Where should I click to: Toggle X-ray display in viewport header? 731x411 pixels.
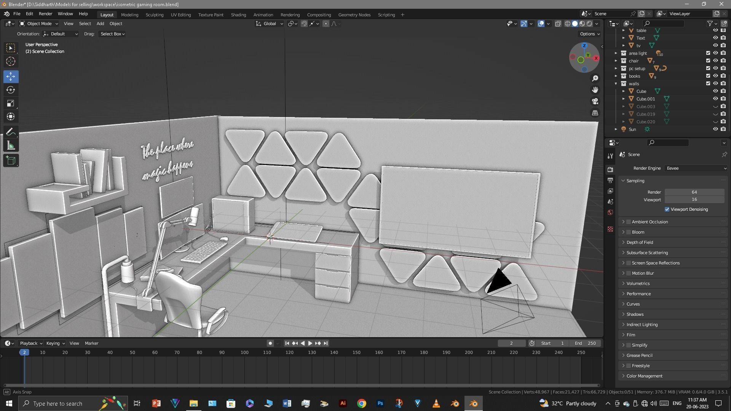[x=558, y=24]
